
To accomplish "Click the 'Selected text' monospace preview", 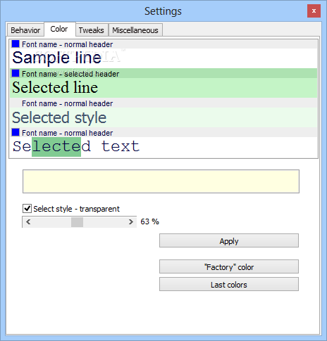I will [76, 146].
